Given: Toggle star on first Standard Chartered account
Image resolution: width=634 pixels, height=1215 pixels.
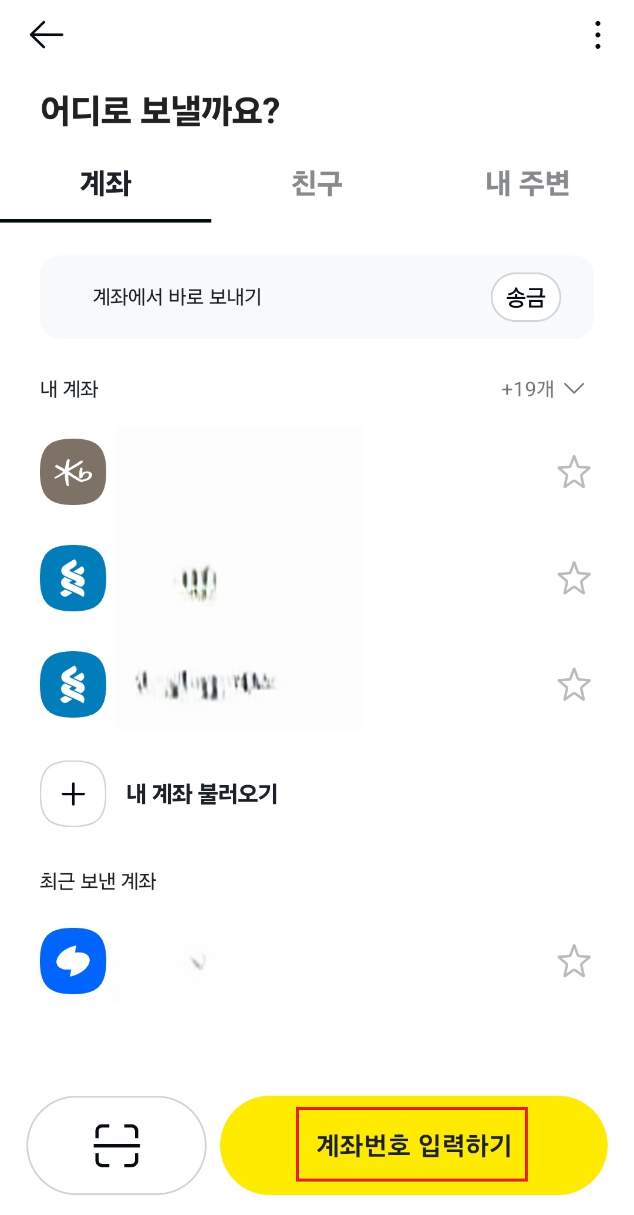Looking at the screenshot, I should tap(574, 578).
